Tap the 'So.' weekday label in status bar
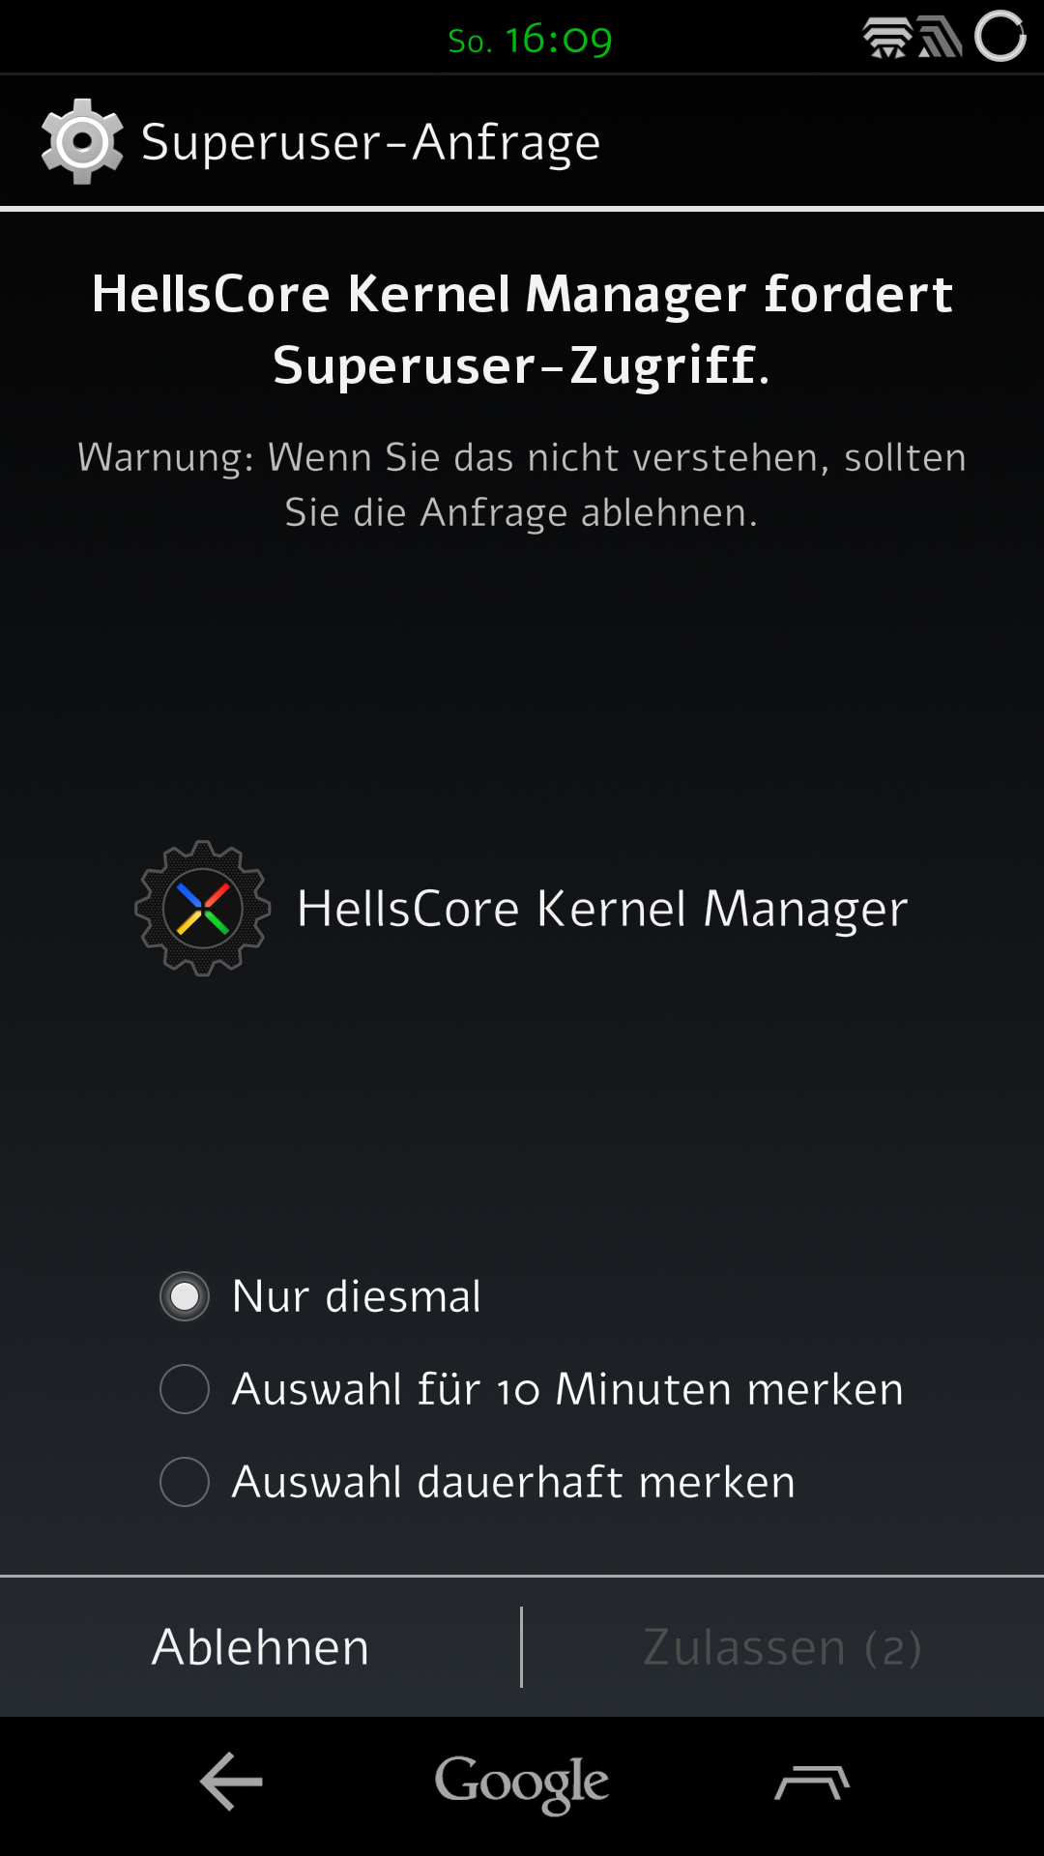The height and width of the screenshot is (1856, 1044). click(x=470, y=42)
